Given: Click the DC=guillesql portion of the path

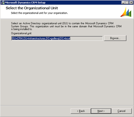Looking at the screenshot, I should 53,38.
